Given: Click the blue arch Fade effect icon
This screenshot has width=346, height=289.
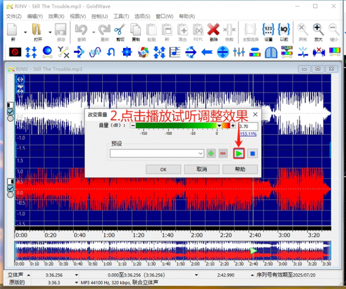Looking at the screenshot, I should [271, 52].
